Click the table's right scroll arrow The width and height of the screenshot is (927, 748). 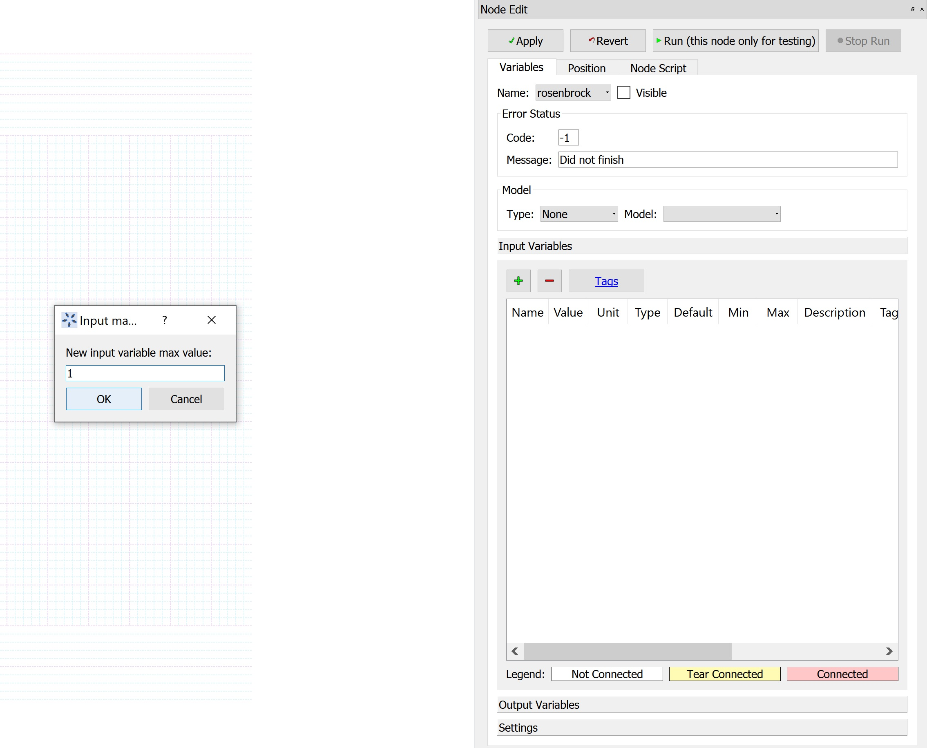[889, 651]
